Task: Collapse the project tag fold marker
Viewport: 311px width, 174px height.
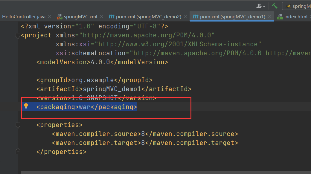Action: (x=18, y=36)
